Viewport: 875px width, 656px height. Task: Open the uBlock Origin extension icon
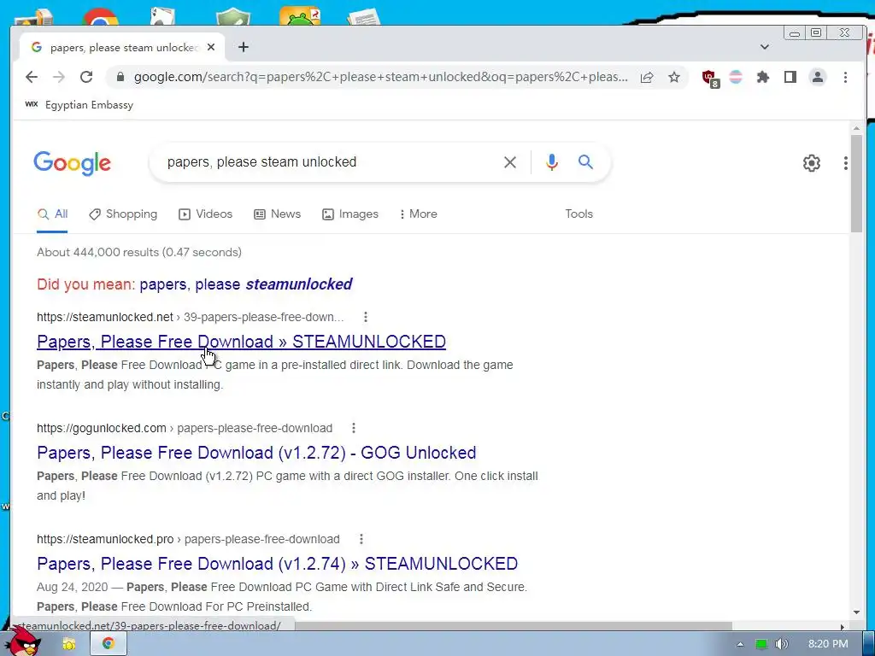(710, 78)
